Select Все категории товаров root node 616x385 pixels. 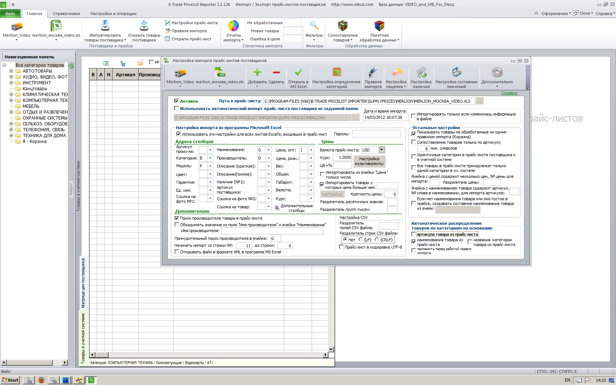tap(40, 65)
